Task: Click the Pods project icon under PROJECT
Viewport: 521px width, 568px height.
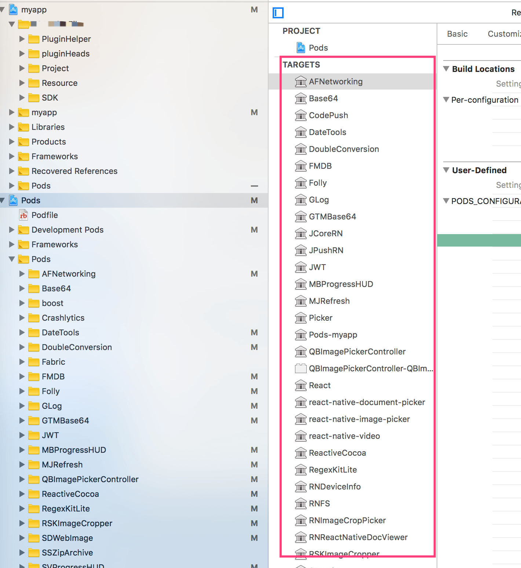Action: click(x=301, y=48)
